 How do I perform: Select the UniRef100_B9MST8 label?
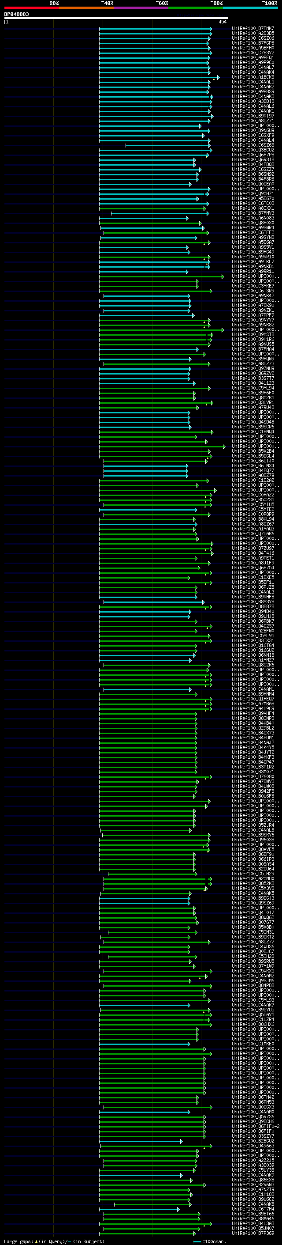pos(253,334)
